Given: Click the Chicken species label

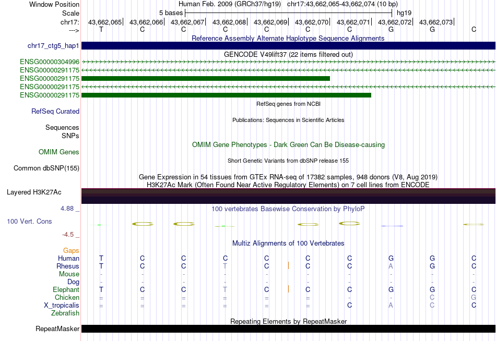Looking at the screenshot, I should tap(67, 297).
